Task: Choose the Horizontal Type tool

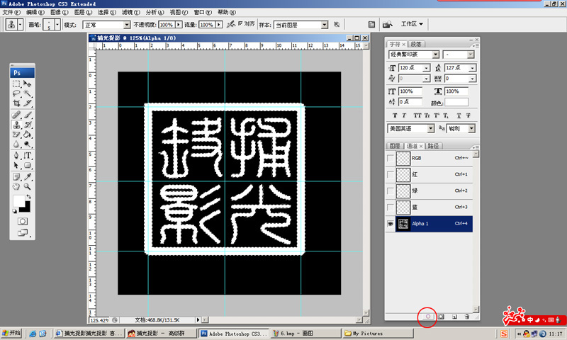Action: click(x=28, y=155)
